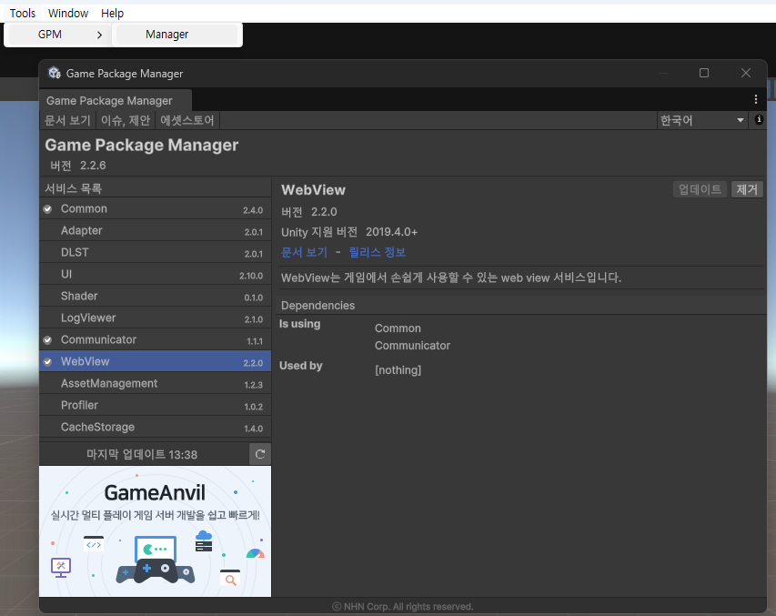Click the installed checkmark on Communicator row
Image resolution: width=776 pixels, height=616 pixels.
pos(47,339)
